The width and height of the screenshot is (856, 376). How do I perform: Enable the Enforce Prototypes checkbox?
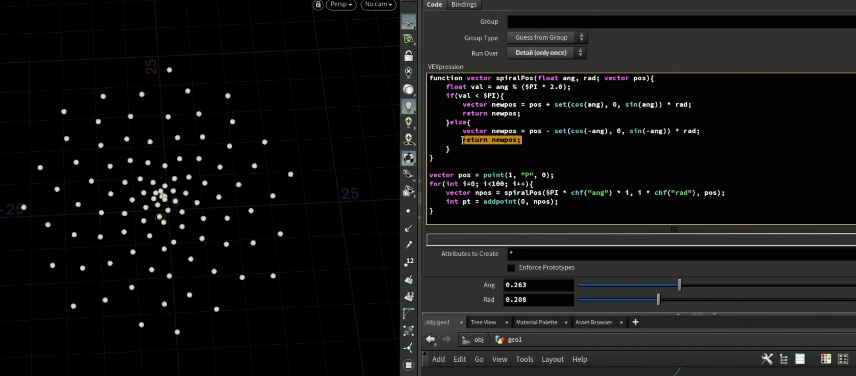pyautogui.click(x=511, y=267)
